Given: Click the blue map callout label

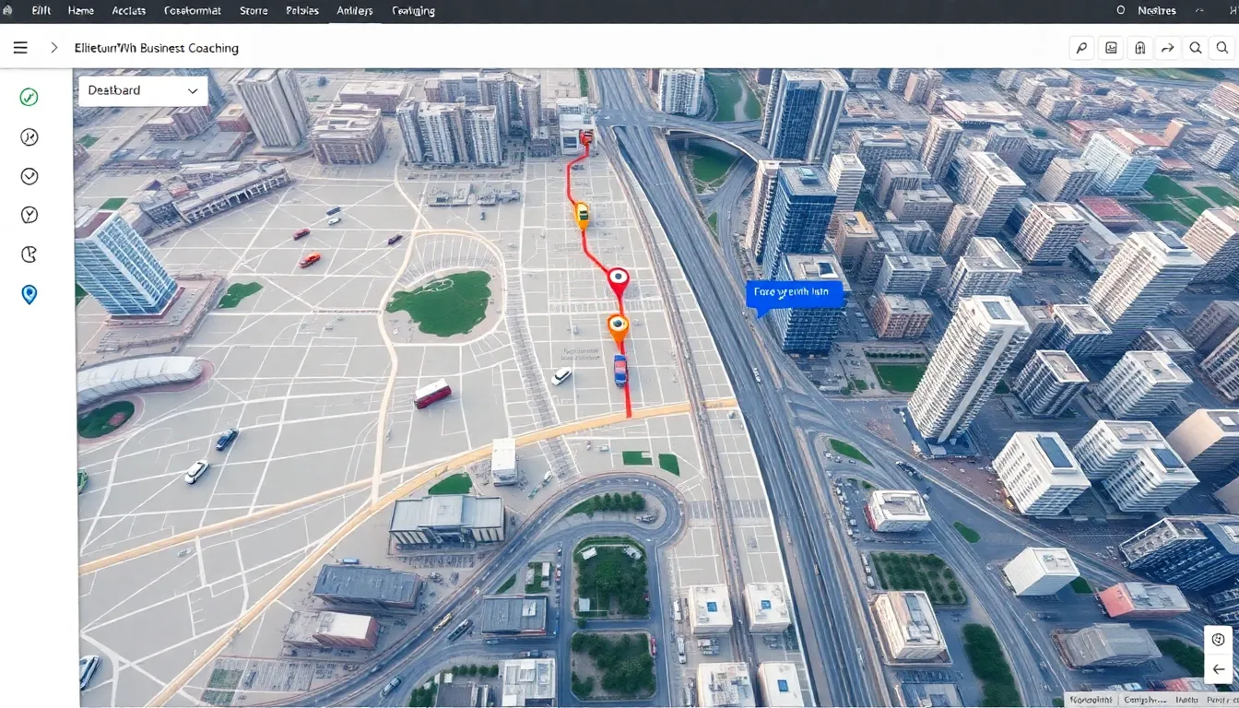Looking at the screenshot, I should (795, 293).
